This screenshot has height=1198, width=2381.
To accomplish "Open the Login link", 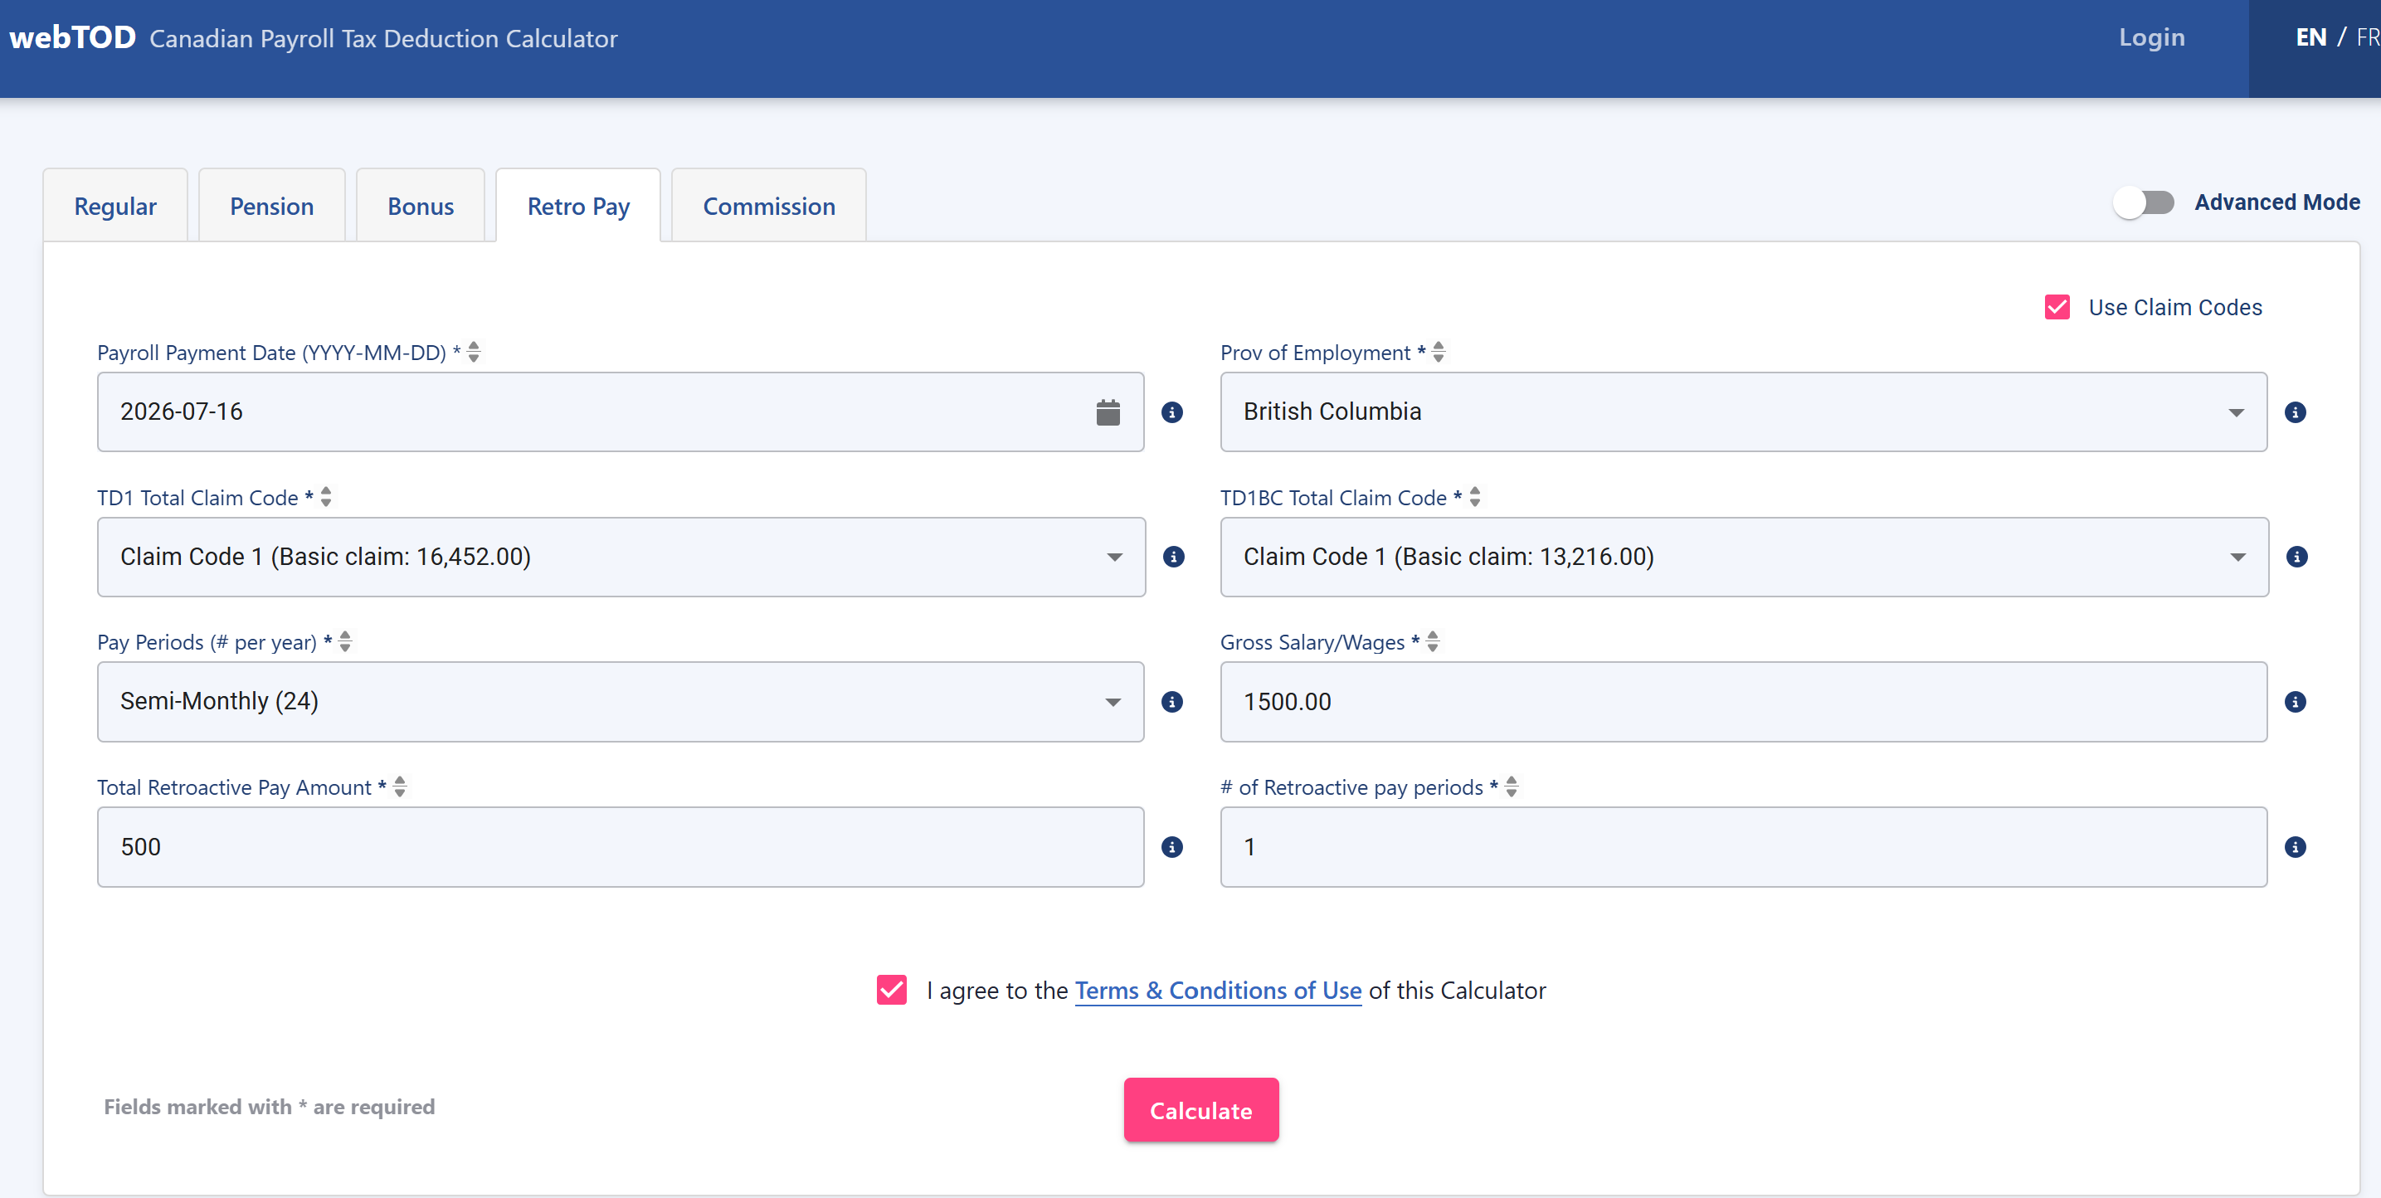I will point(2152,38).
